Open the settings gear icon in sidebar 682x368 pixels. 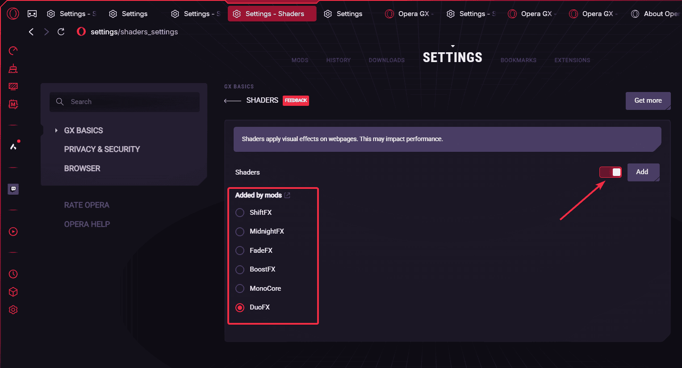13,309
